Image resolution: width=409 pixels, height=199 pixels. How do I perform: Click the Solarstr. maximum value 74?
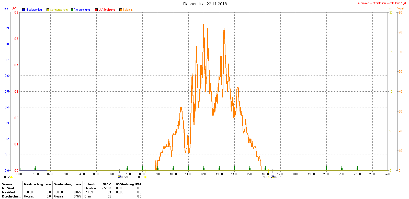(x=109, y=192)
